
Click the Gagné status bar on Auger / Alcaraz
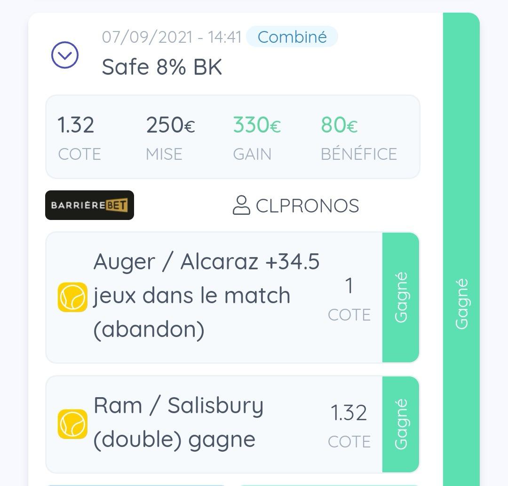401,297
